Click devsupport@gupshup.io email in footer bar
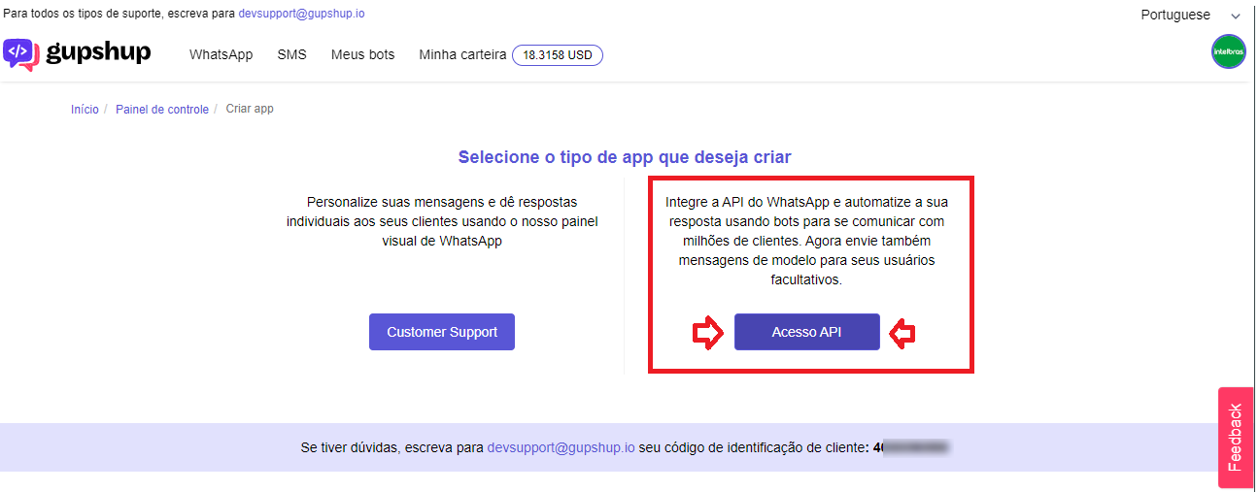The image size is (1259, 492). (x=561, y=448)
